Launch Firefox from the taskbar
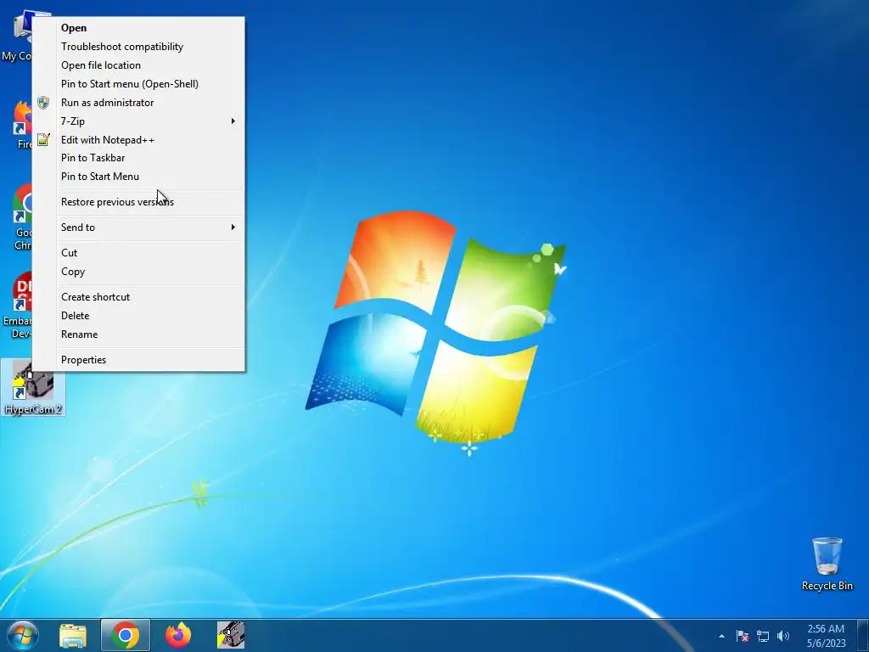869x652 pixels. coord(178,635)
